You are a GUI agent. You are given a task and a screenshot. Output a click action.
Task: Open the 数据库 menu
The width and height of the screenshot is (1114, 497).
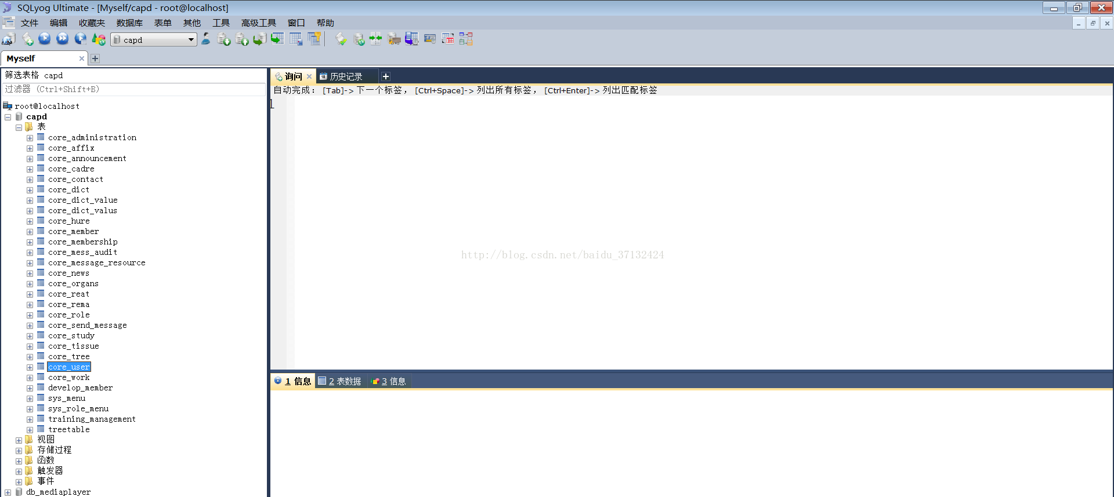click(x=129, y=23)
